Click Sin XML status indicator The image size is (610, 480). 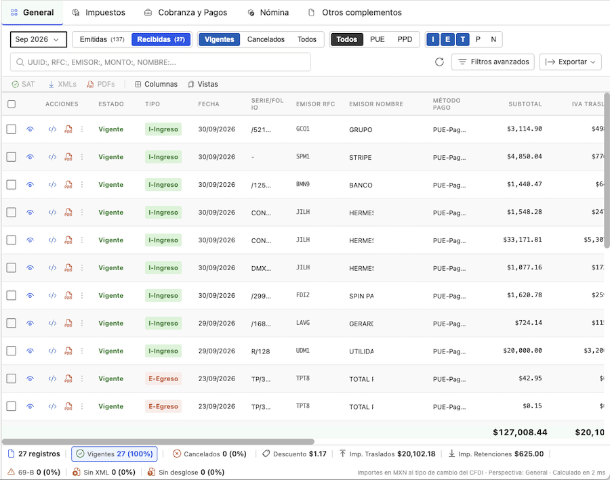104,473
